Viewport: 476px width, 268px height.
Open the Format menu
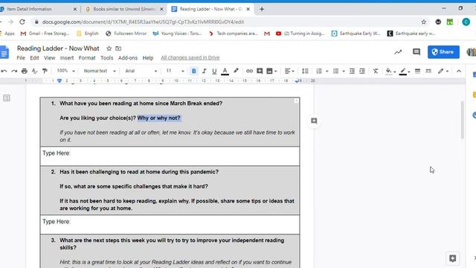coord(87,58)
